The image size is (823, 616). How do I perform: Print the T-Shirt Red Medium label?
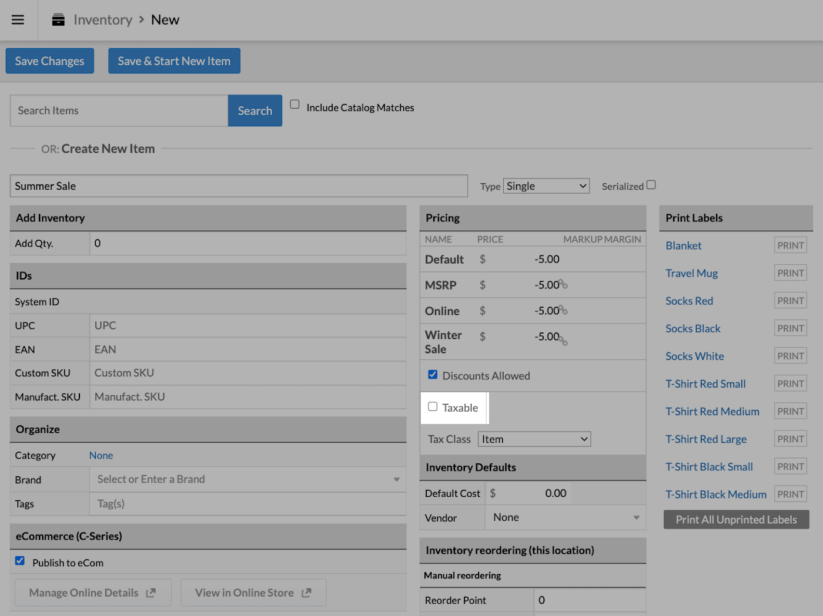click(x=791, y=411)
